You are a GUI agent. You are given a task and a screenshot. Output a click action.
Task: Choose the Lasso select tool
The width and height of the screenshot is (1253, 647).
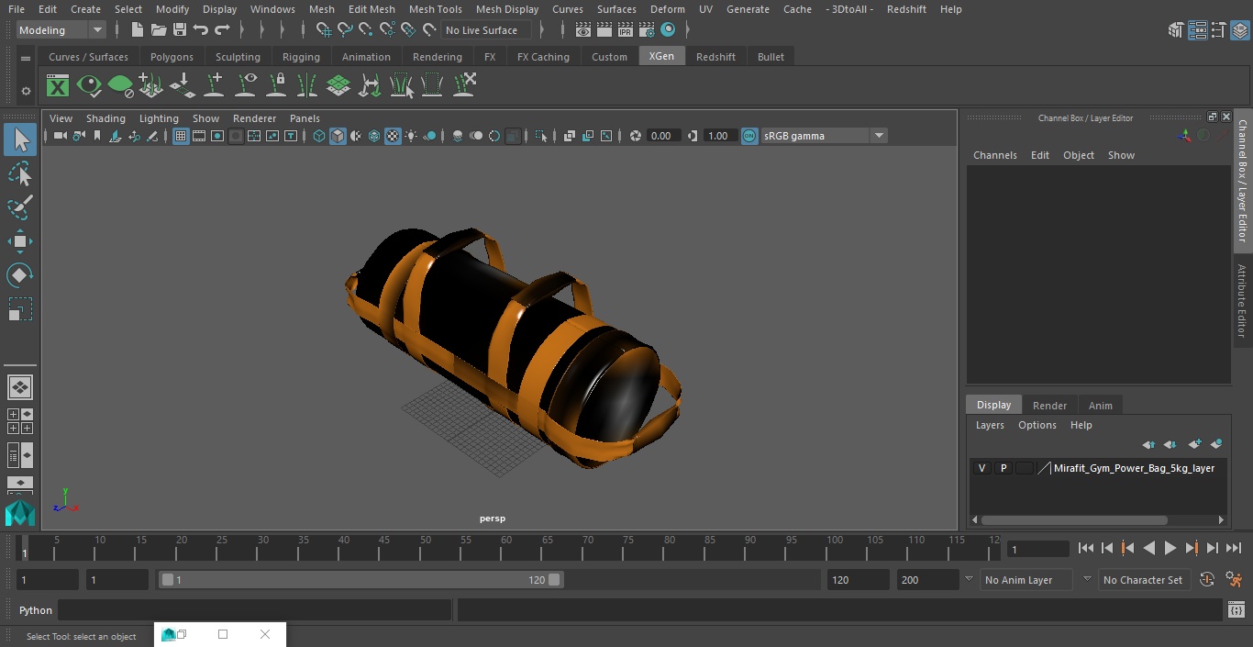(20, 173)
